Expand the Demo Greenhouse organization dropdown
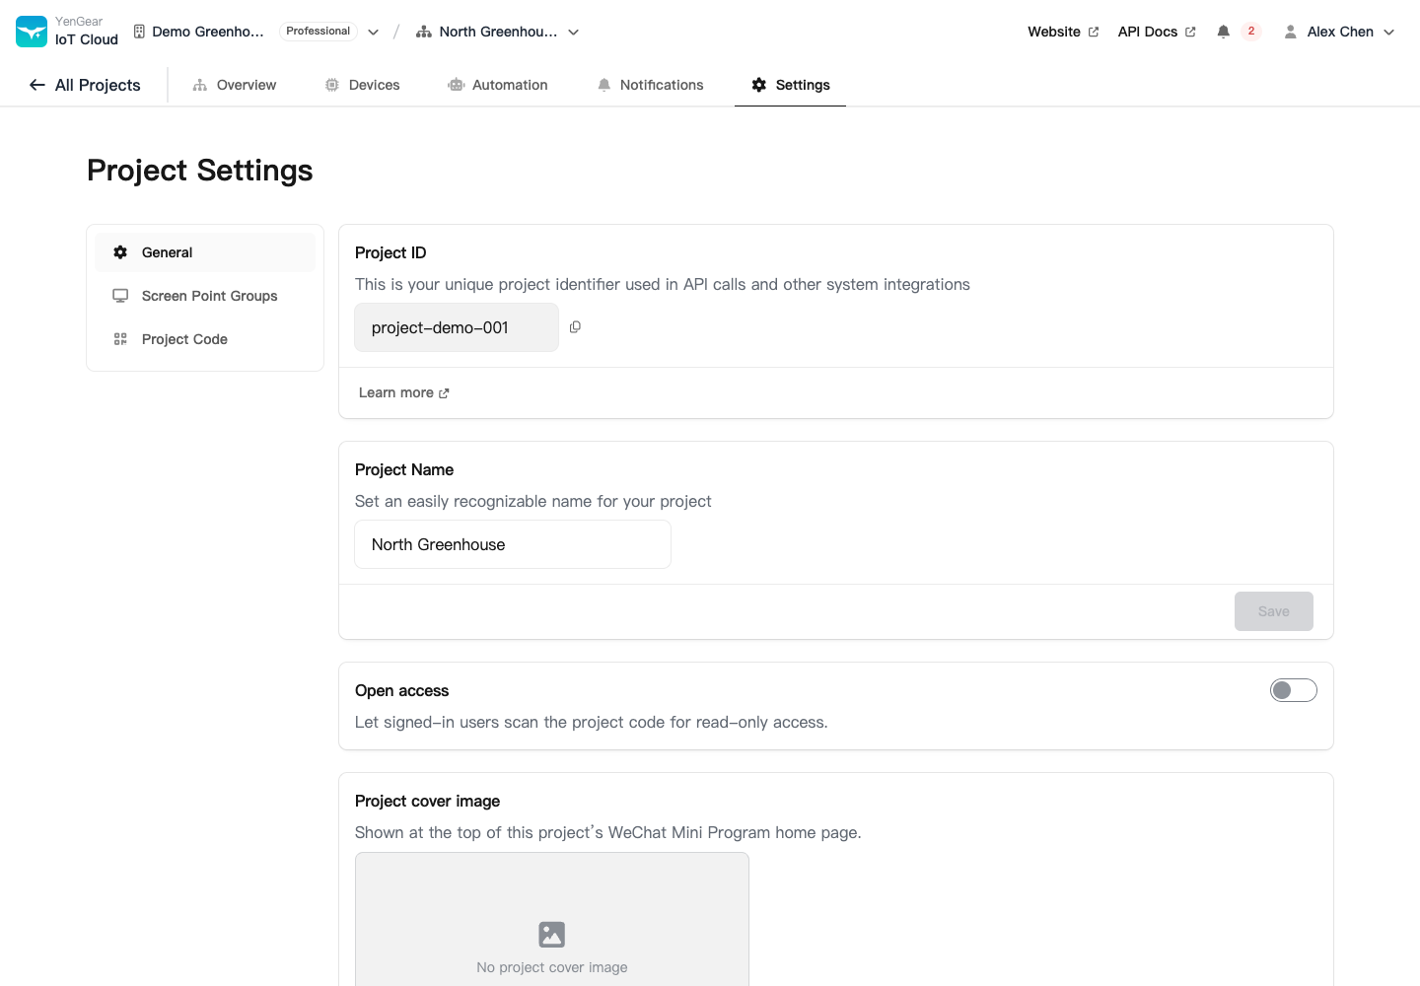The height and width of the screenshot is (986, 1420). [x=373, y=32]
